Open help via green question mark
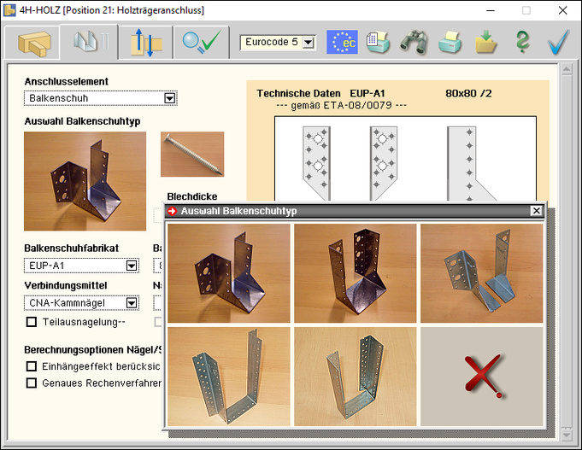Screen dimensions: 582x450 coord(523,42)
